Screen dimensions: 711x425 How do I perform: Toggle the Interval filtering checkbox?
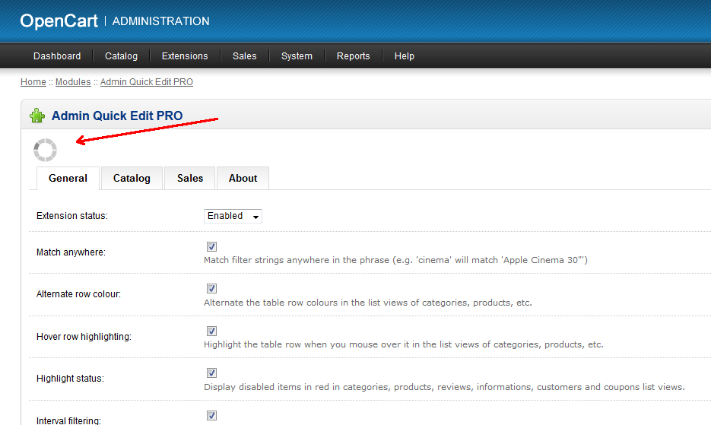click(x=211, y=415)
